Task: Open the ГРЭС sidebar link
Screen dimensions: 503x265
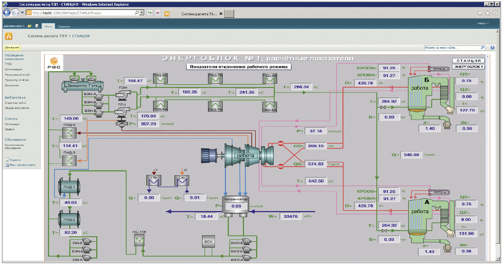Action: point(9,64)
